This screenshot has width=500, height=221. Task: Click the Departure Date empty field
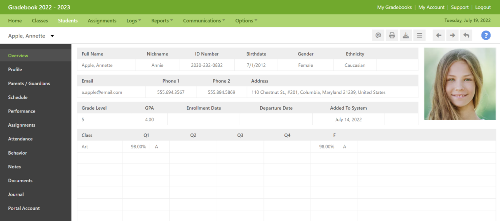point(276,120)
